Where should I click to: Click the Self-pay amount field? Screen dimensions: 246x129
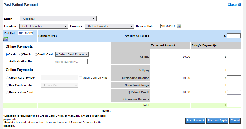pos(234,70)
